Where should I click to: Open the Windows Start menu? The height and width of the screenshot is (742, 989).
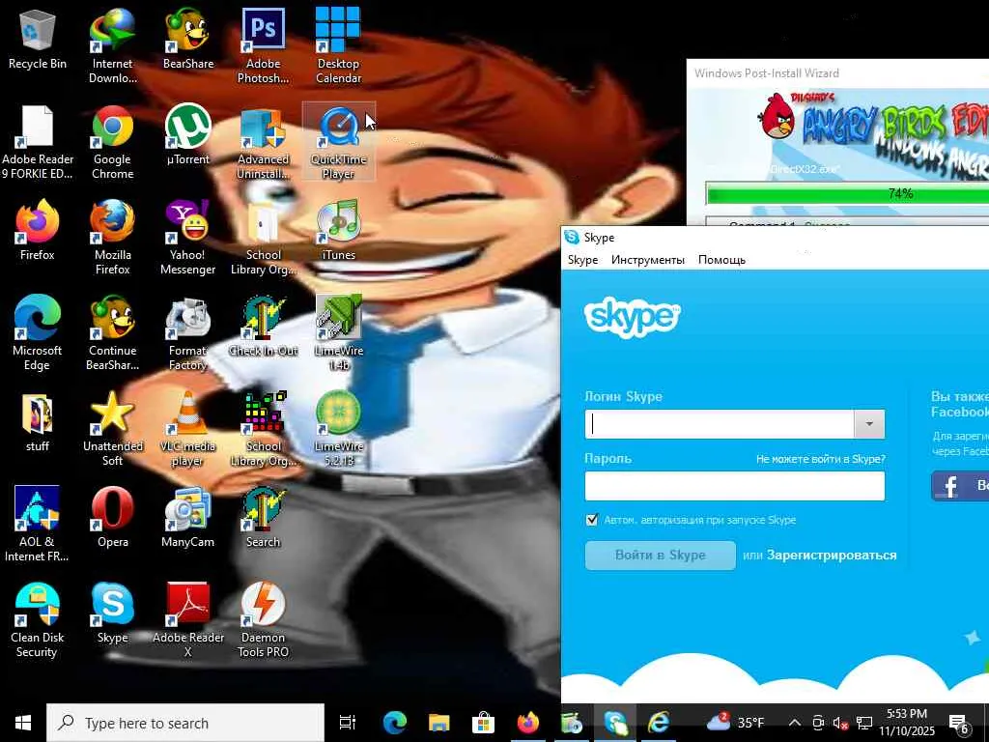(x=23, y=723)
